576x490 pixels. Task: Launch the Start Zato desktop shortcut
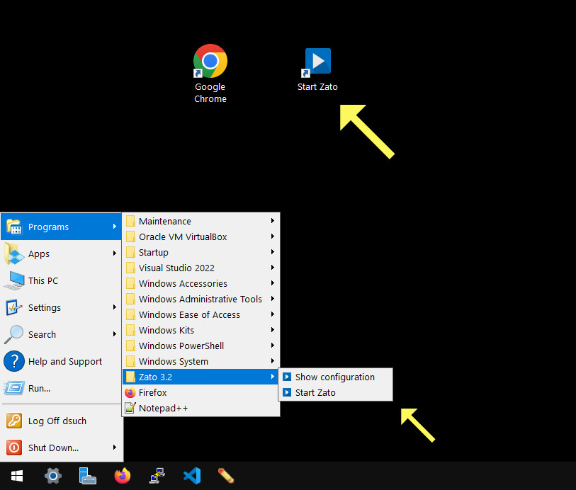317,69
